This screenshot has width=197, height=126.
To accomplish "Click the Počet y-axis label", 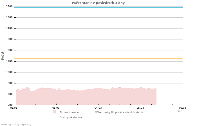I will [x=3, y=55].
